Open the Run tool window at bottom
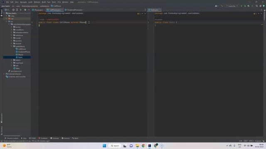 click(x=24, y=138)
